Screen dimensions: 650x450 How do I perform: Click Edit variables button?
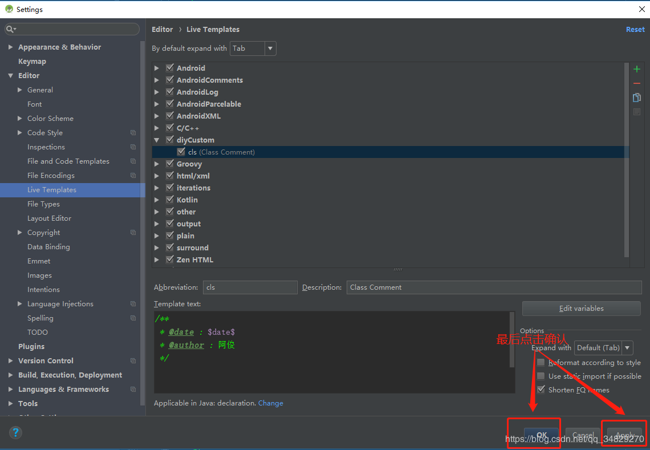coord(581,308)
